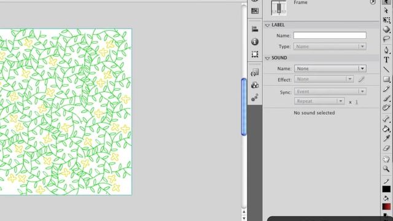This screenshot has height=221, width=393.
Task: Click the scrollbar up arrow
Action: (x=244, y=212)
